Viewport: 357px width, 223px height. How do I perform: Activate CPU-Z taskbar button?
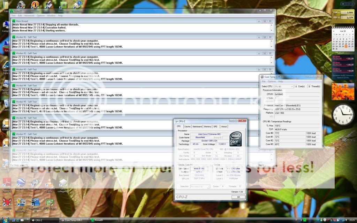44,220
